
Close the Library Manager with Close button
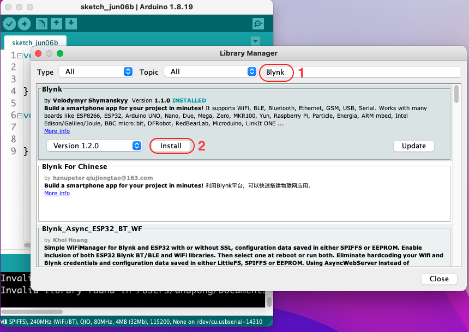click(439, 279)
